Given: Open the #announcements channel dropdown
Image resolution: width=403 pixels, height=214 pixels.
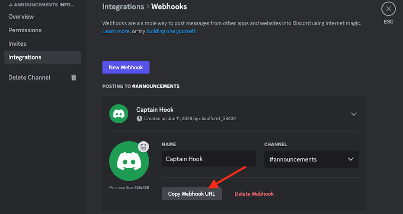Looking at the screenshot, I should (x=311, y=159).
